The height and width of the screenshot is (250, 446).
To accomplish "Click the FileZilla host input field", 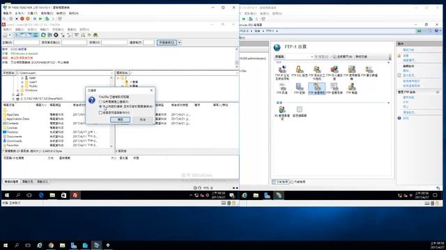I will coord(26,42).
